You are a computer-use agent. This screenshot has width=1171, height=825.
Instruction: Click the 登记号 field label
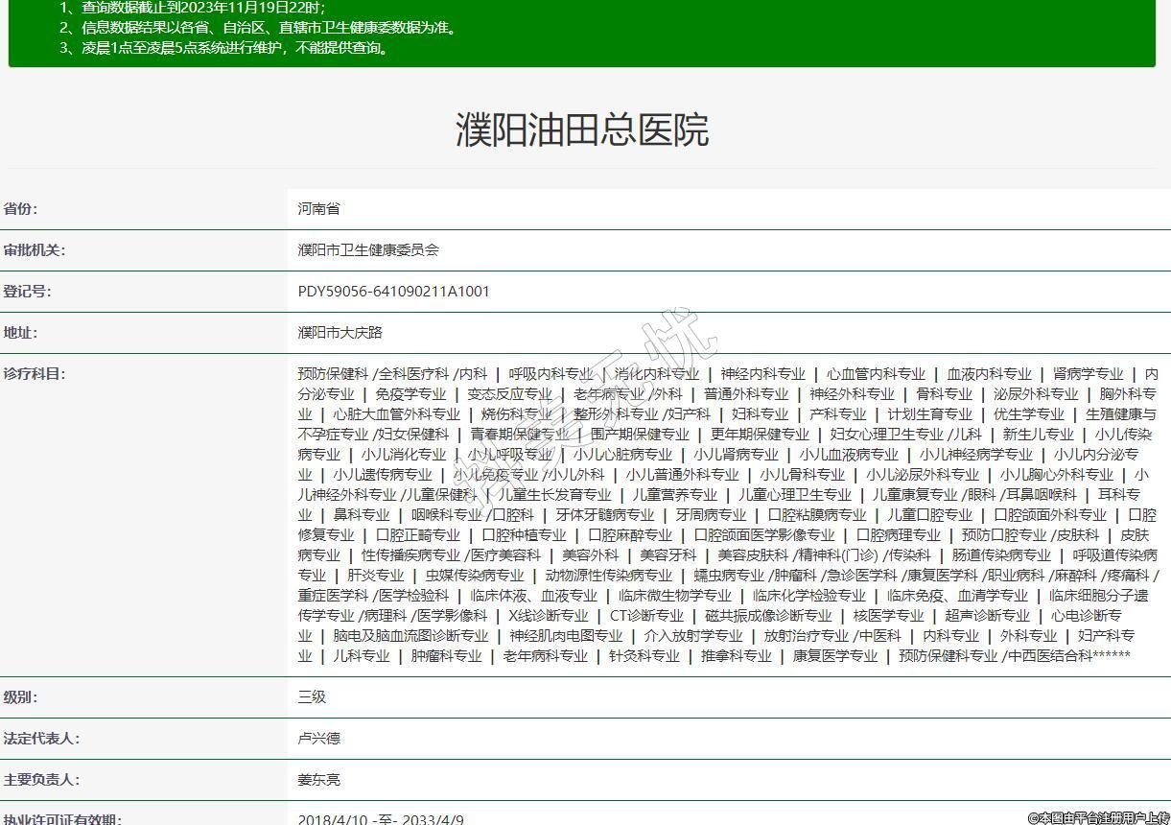point(27,292)
